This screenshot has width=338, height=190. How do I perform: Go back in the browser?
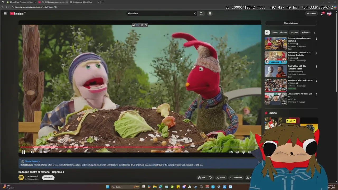pos(3,7)
